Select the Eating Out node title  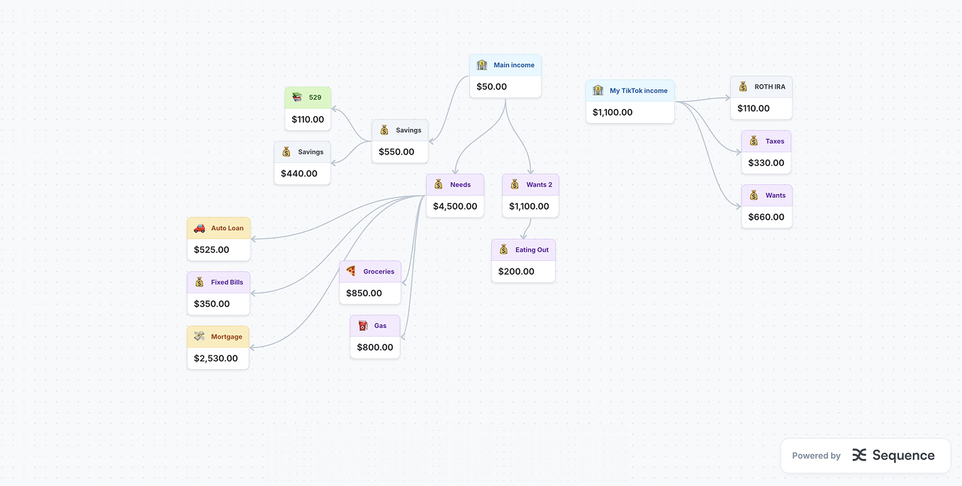pyautogui.click(x=532, y=250)
